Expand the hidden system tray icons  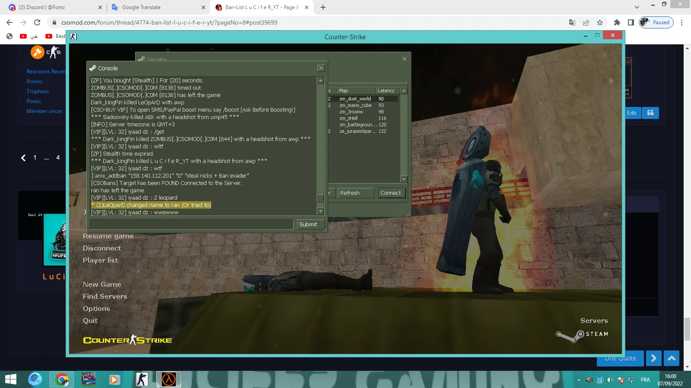579,380
